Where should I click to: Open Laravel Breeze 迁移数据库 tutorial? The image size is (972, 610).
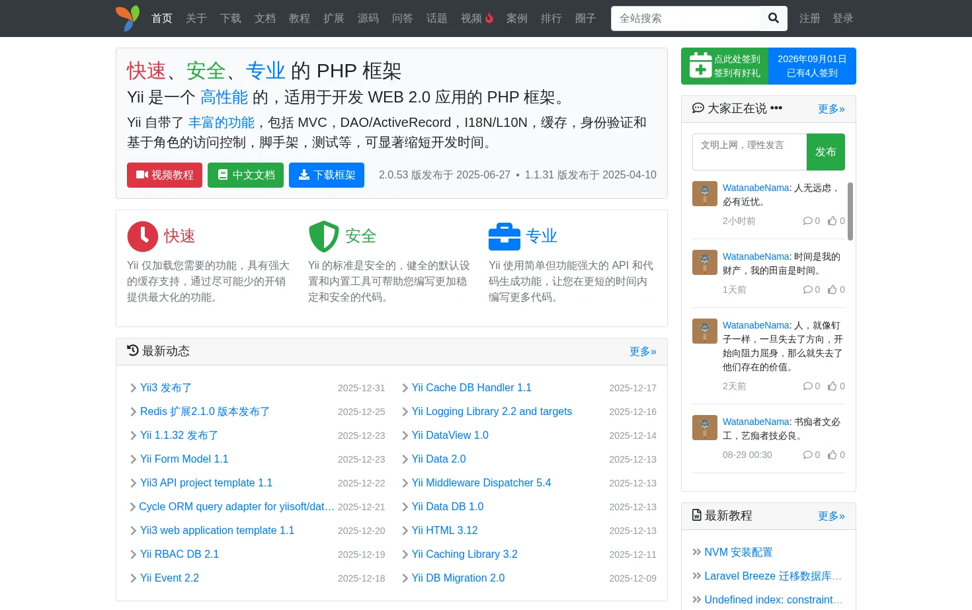pyautogui.click(x=773, y=576)
